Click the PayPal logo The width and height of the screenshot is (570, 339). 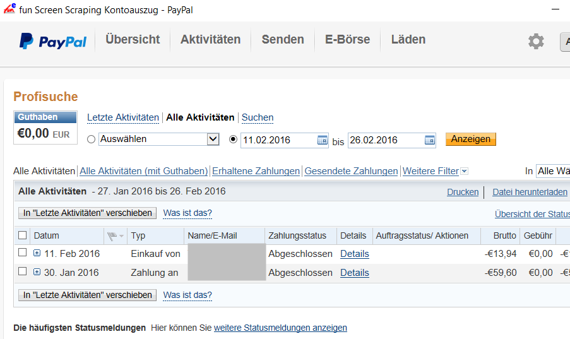53,41
